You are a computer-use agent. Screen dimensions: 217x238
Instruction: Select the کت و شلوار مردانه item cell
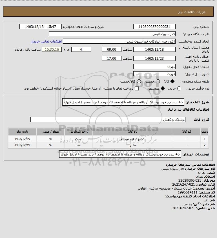(133, 139)
